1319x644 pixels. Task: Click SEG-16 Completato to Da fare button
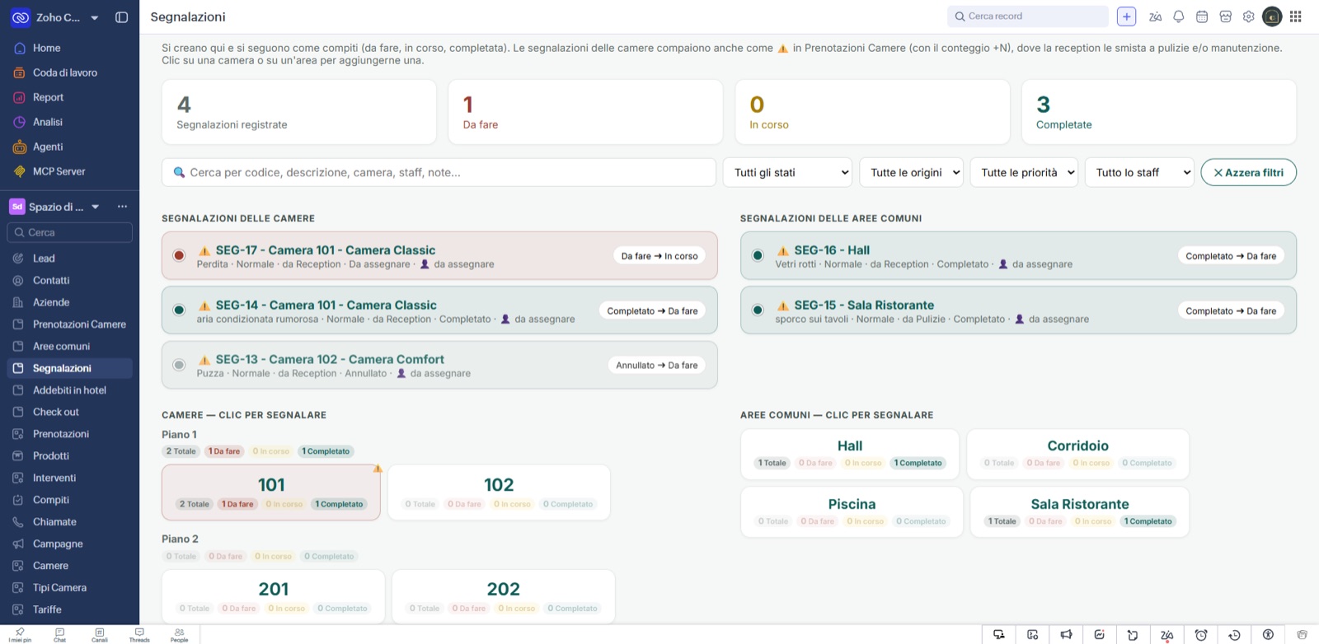[1231, 256]
